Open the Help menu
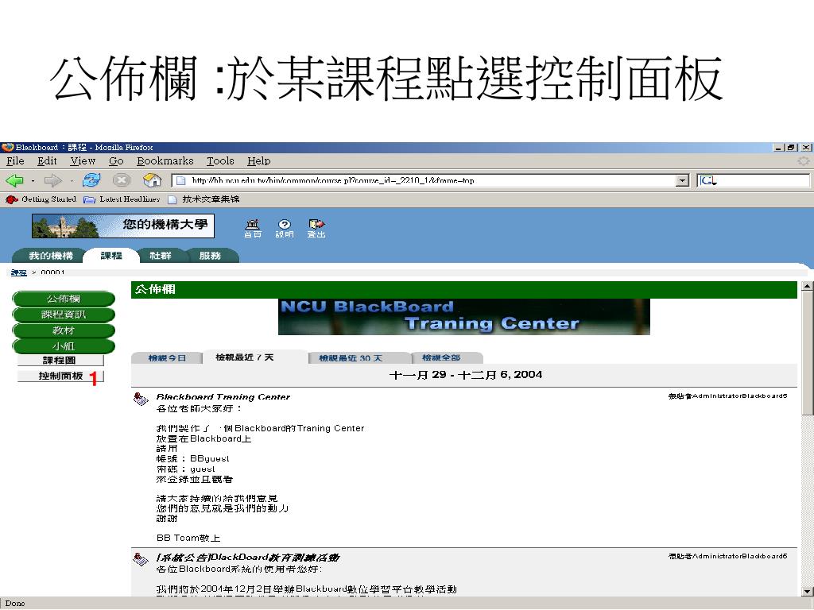 (x=258, y=160)
